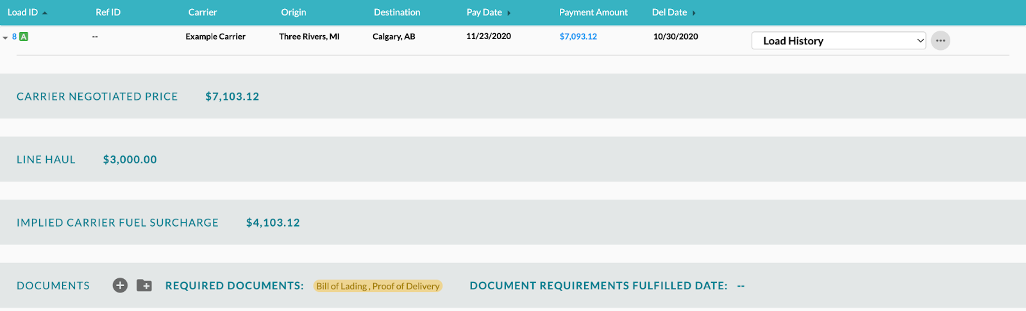This screenshot has height=311, width=1026.
Task: Click the Required Documents label
Action: click(x=235, y=285)
